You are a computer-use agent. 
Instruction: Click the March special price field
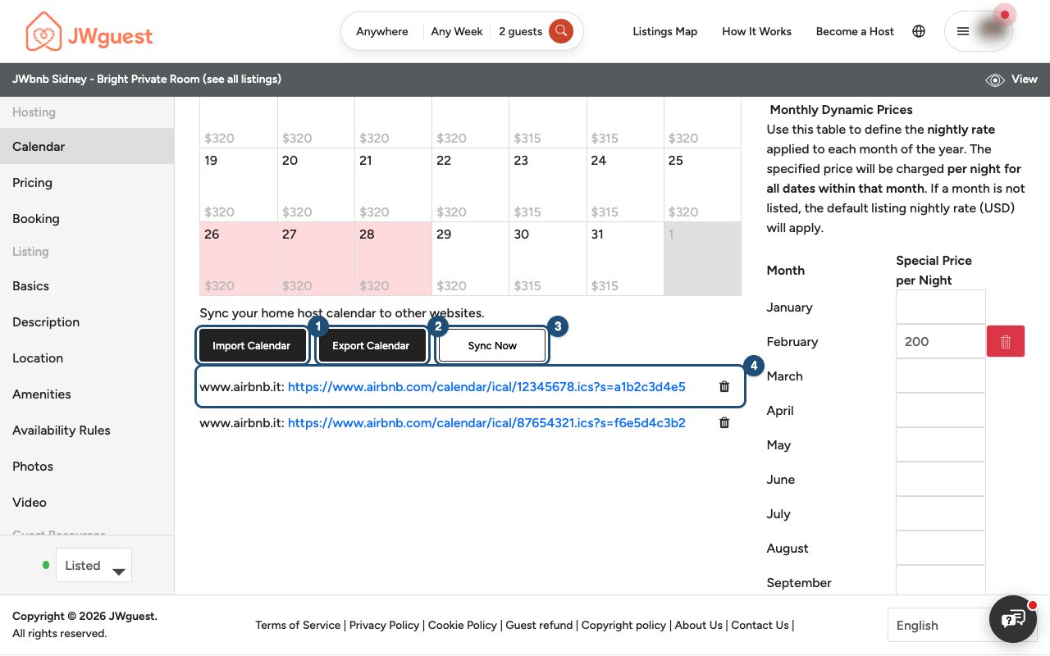pyautogui.click(x=941, y=376)
